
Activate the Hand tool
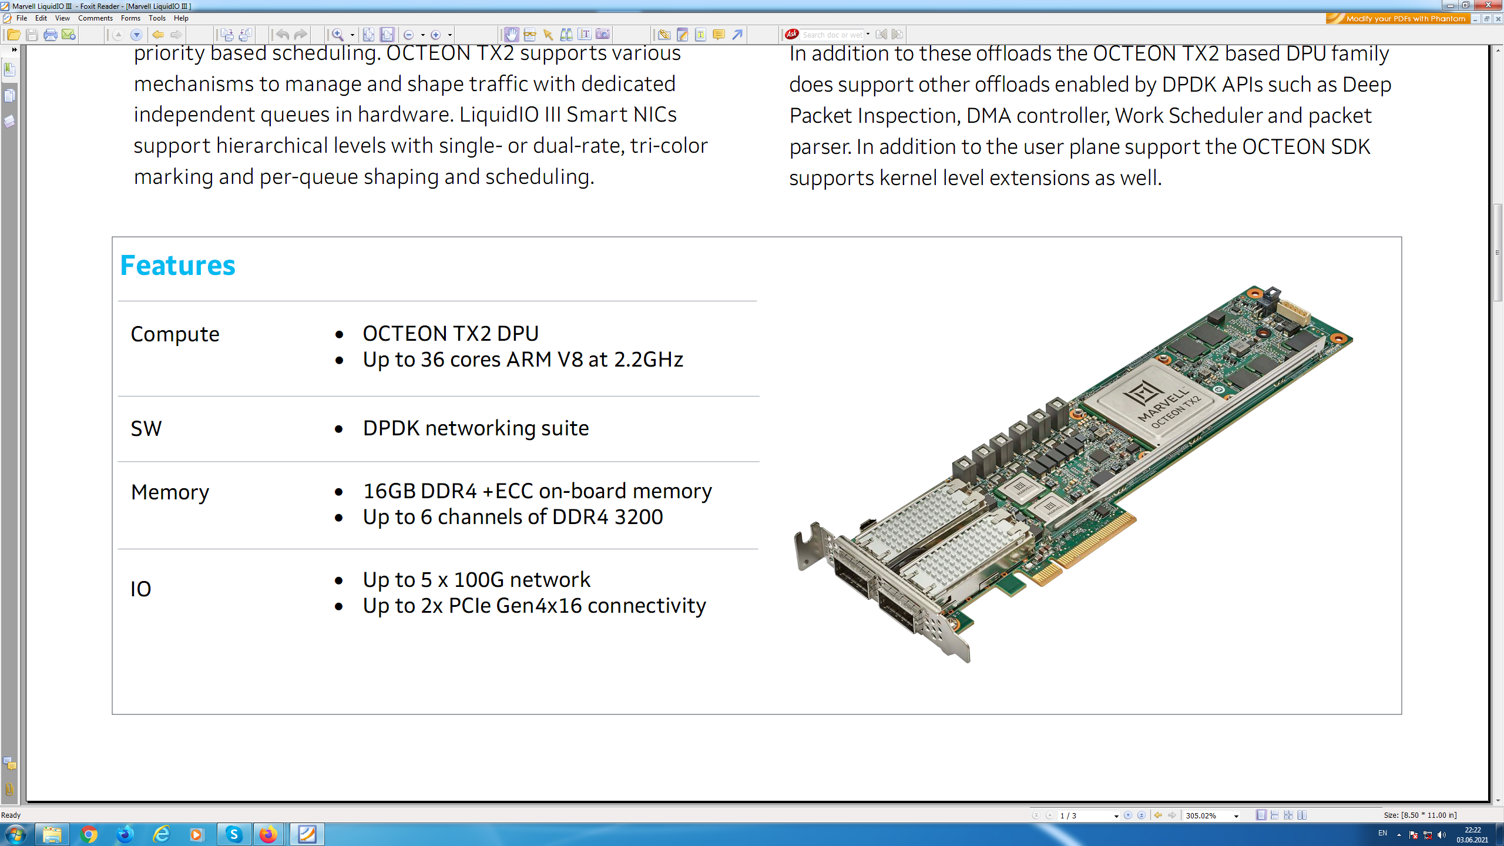[x=512, y=35]
